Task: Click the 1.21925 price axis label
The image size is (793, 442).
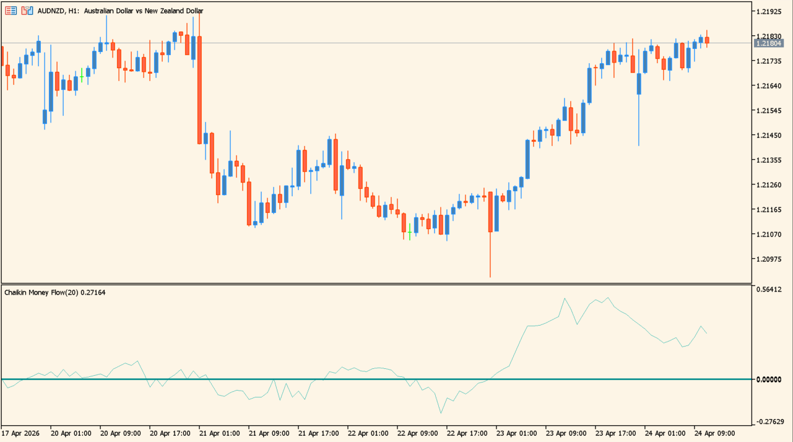Action: coord(769,12)
